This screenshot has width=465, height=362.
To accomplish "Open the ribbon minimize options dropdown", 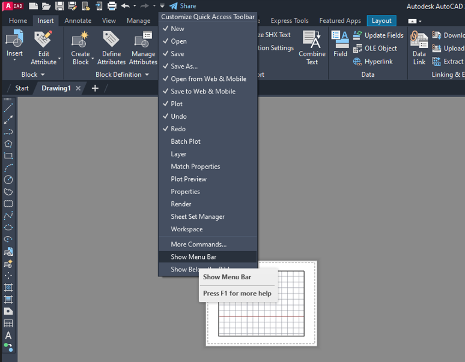I will [x=420, y=21].
